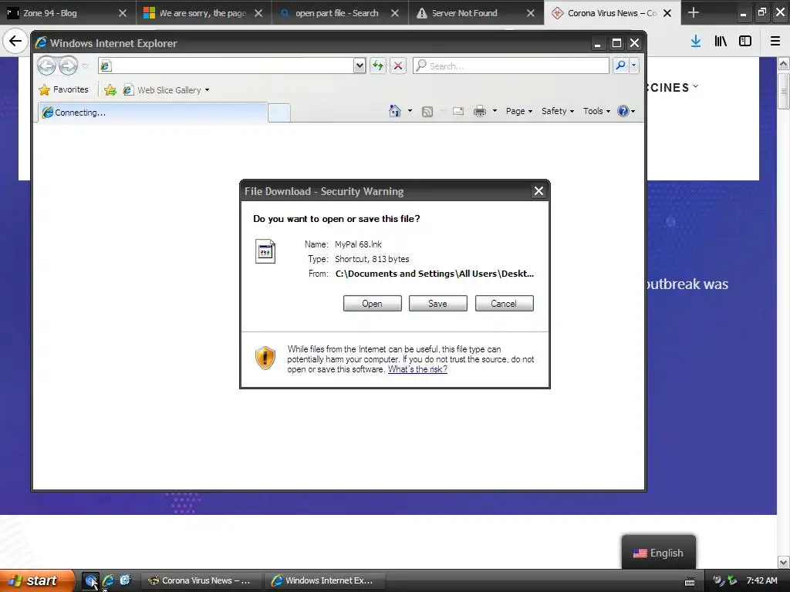Click the page scrollbar up arrow
Screen dimensions: 790x592
pos(783,64)
